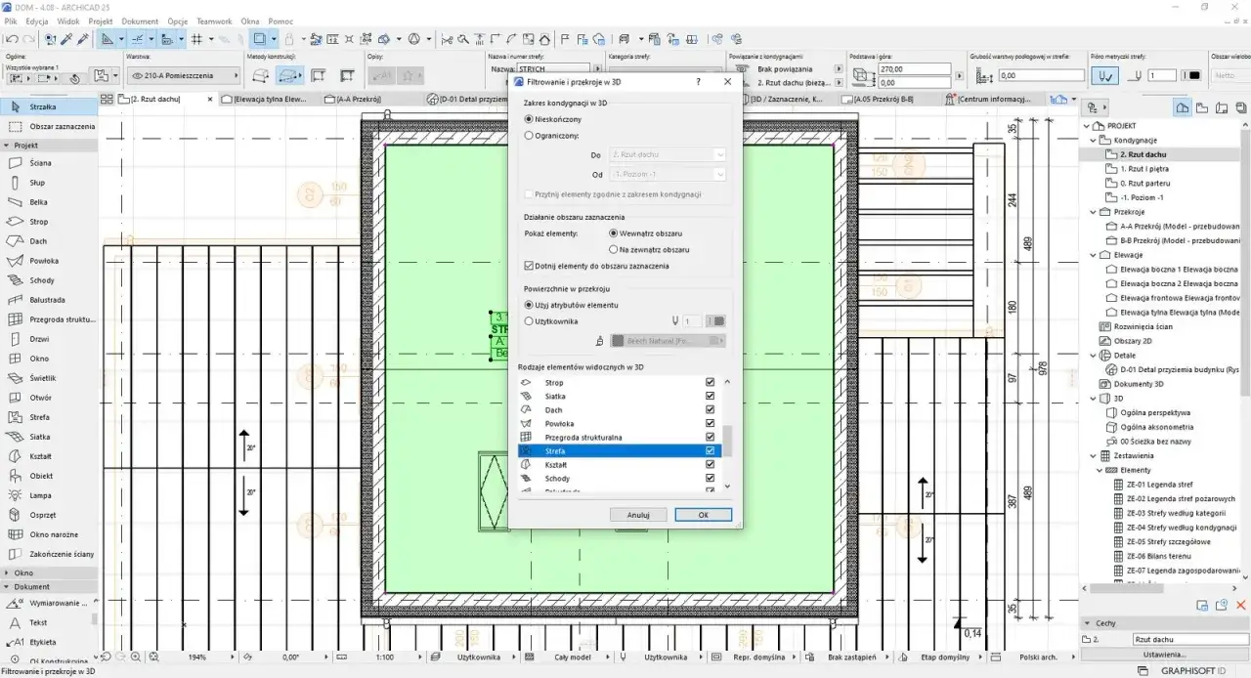This screenshot has width=1251, height=678.
Task: Open 1. Rzut I piętra in navigator
Action: coord(1143,169)
